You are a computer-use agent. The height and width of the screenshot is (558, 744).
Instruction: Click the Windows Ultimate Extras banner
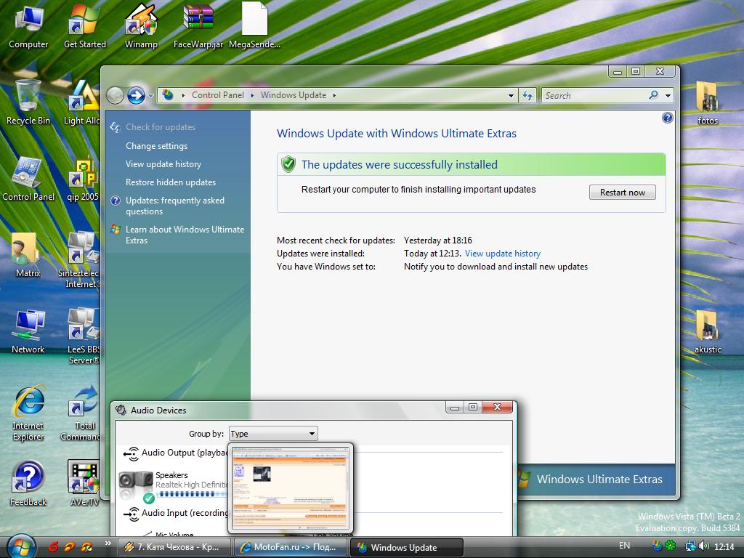click(x=596, y=480)
